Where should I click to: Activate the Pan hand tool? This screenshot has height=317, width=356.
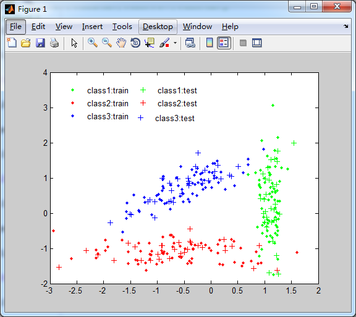tap(121, 43)
